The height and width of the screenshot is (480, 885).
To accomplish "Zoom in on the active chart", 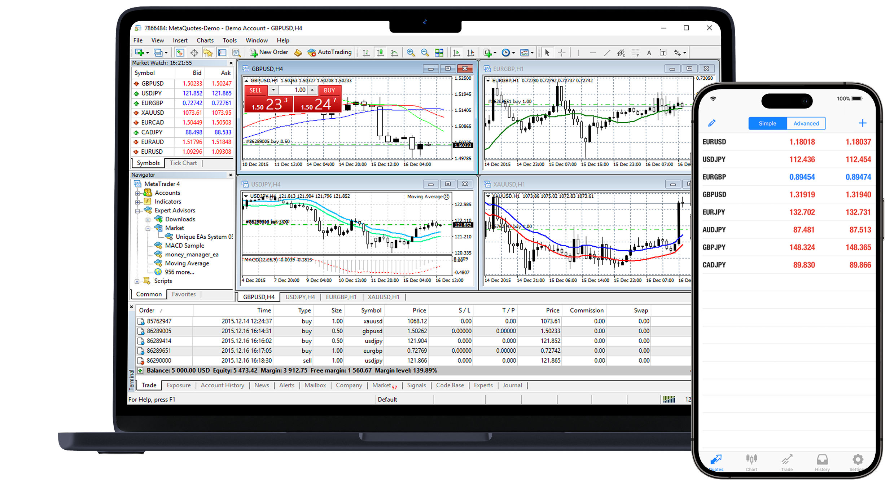I will coord(411,53).
